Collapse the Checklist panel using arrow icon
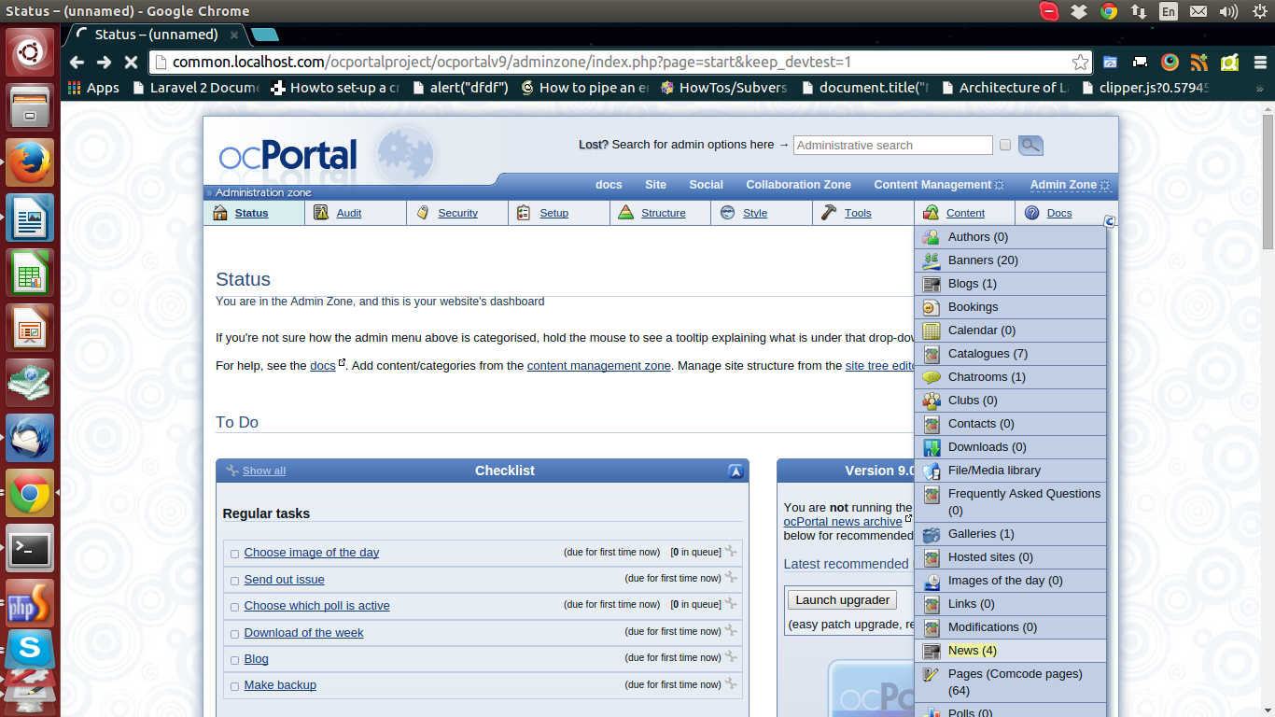This screenshot has height=717, width=1275. click(x=736, y=471)
